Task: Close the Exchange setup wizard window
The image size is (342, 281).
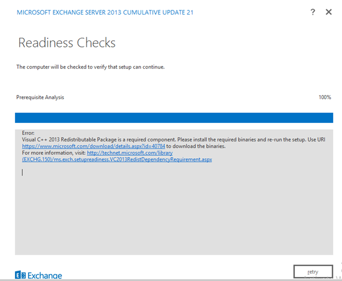Action: pyautogui.click(x=329, y=12)
